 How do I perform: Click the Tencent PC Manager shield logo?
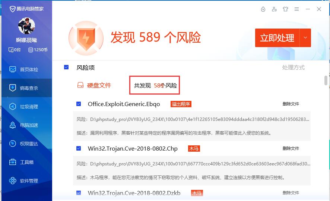[x=13, y=9]
